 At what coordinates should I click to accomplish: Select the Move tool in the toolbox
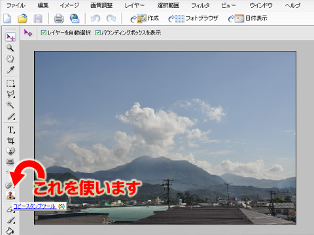click(10, 37)
